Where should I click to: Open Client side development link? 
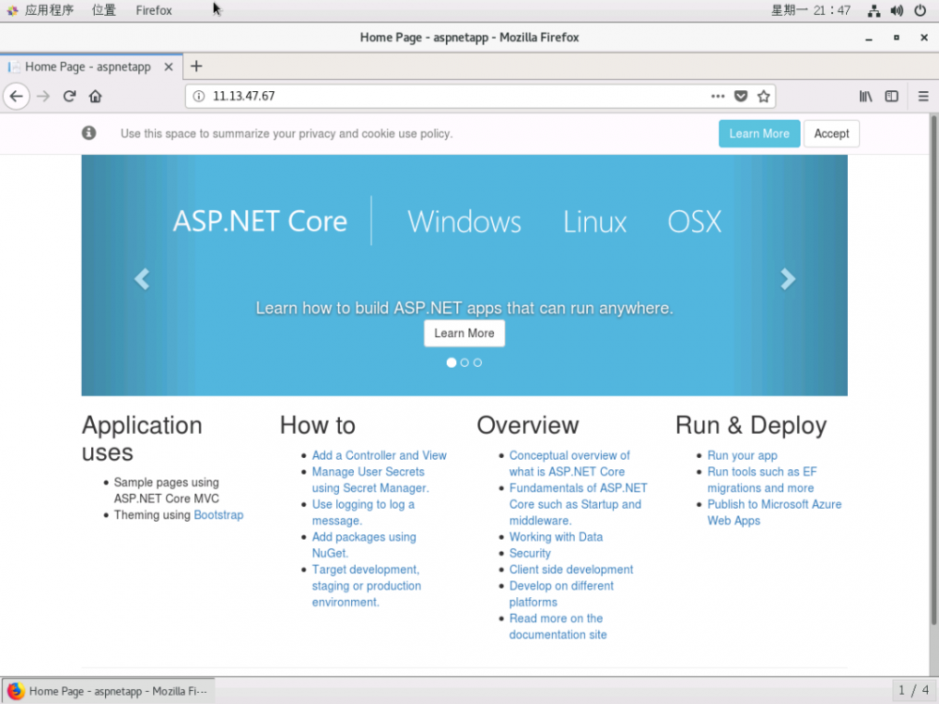point(571,570)
